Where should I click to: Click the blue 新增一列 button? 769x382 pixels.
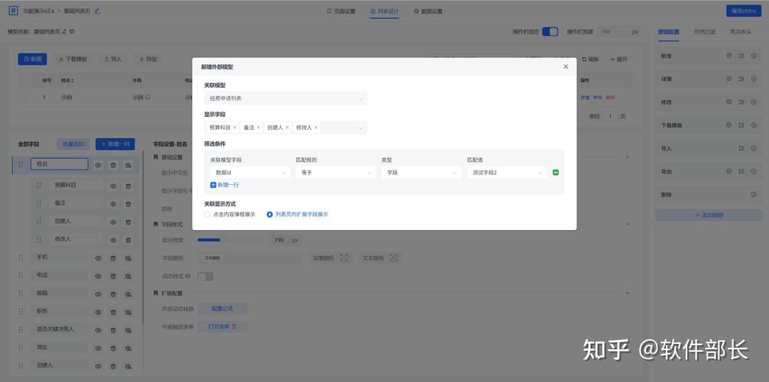pos(115,144)
